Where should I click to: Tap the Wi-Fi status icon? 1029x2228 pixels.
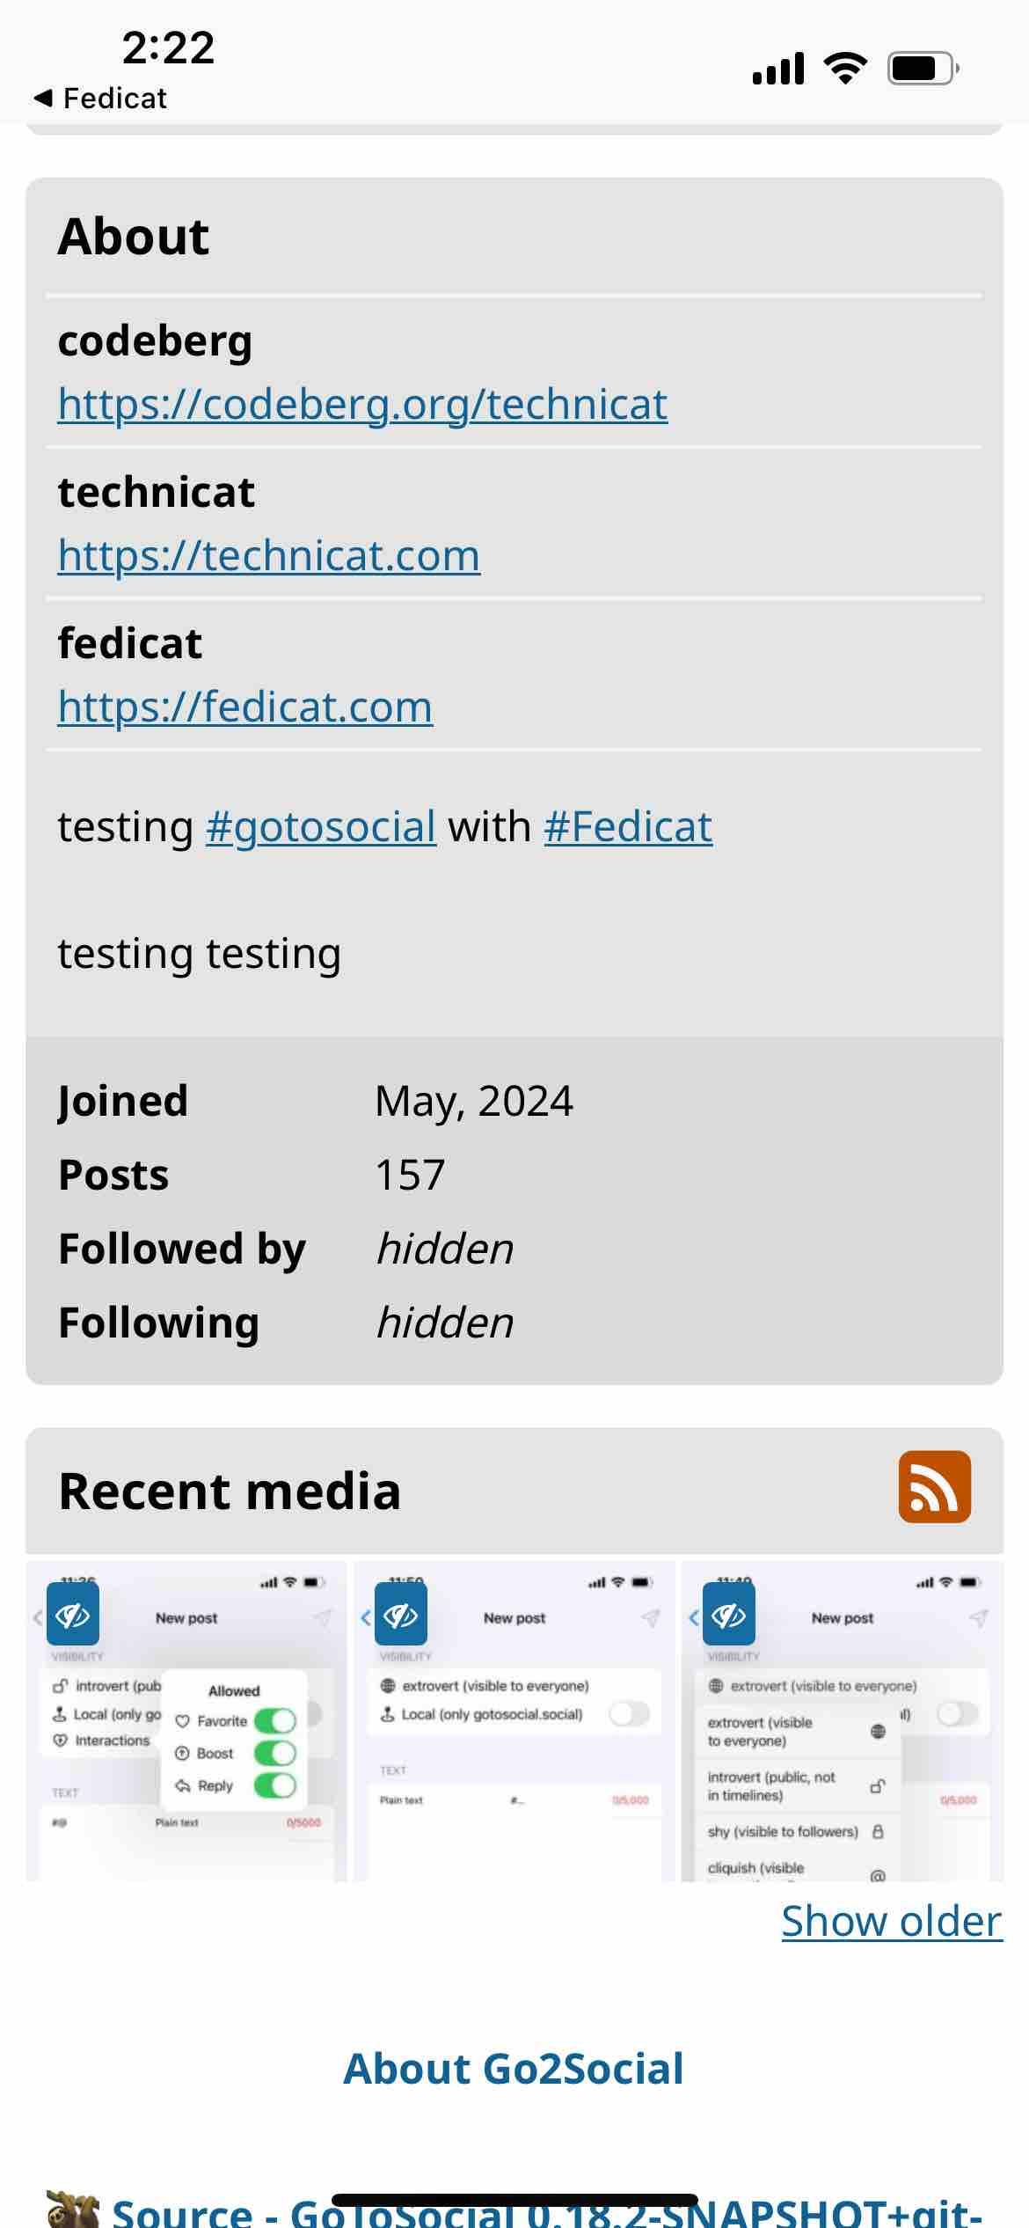845,68
